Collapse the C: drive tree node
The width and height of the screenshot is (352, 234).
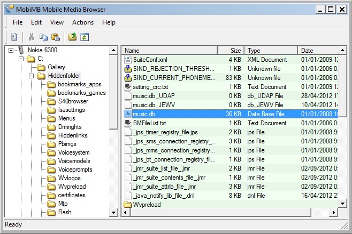[x=21, y=59]
